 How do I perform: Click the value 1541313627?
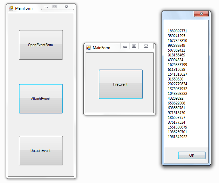(x=177, y=74)
